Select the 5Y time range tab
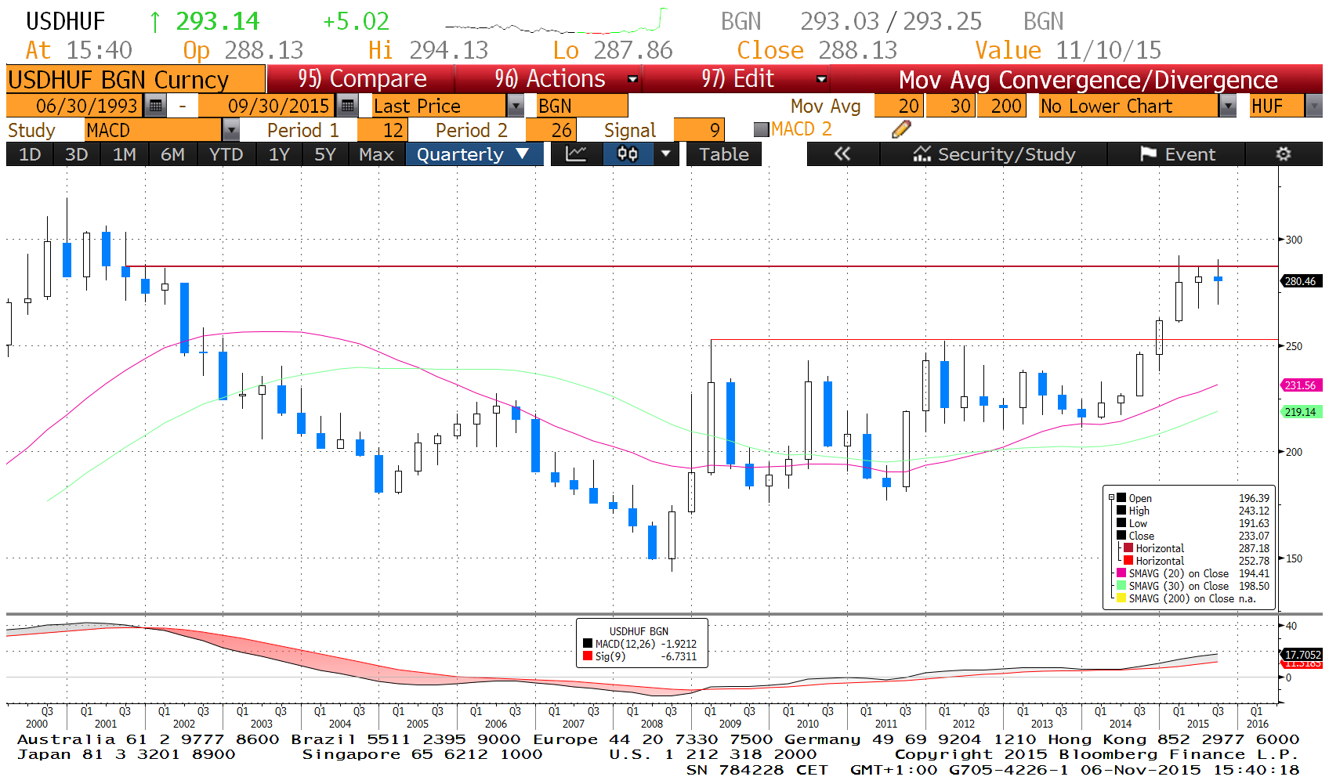1329x784 pixels. click(325, 154)
